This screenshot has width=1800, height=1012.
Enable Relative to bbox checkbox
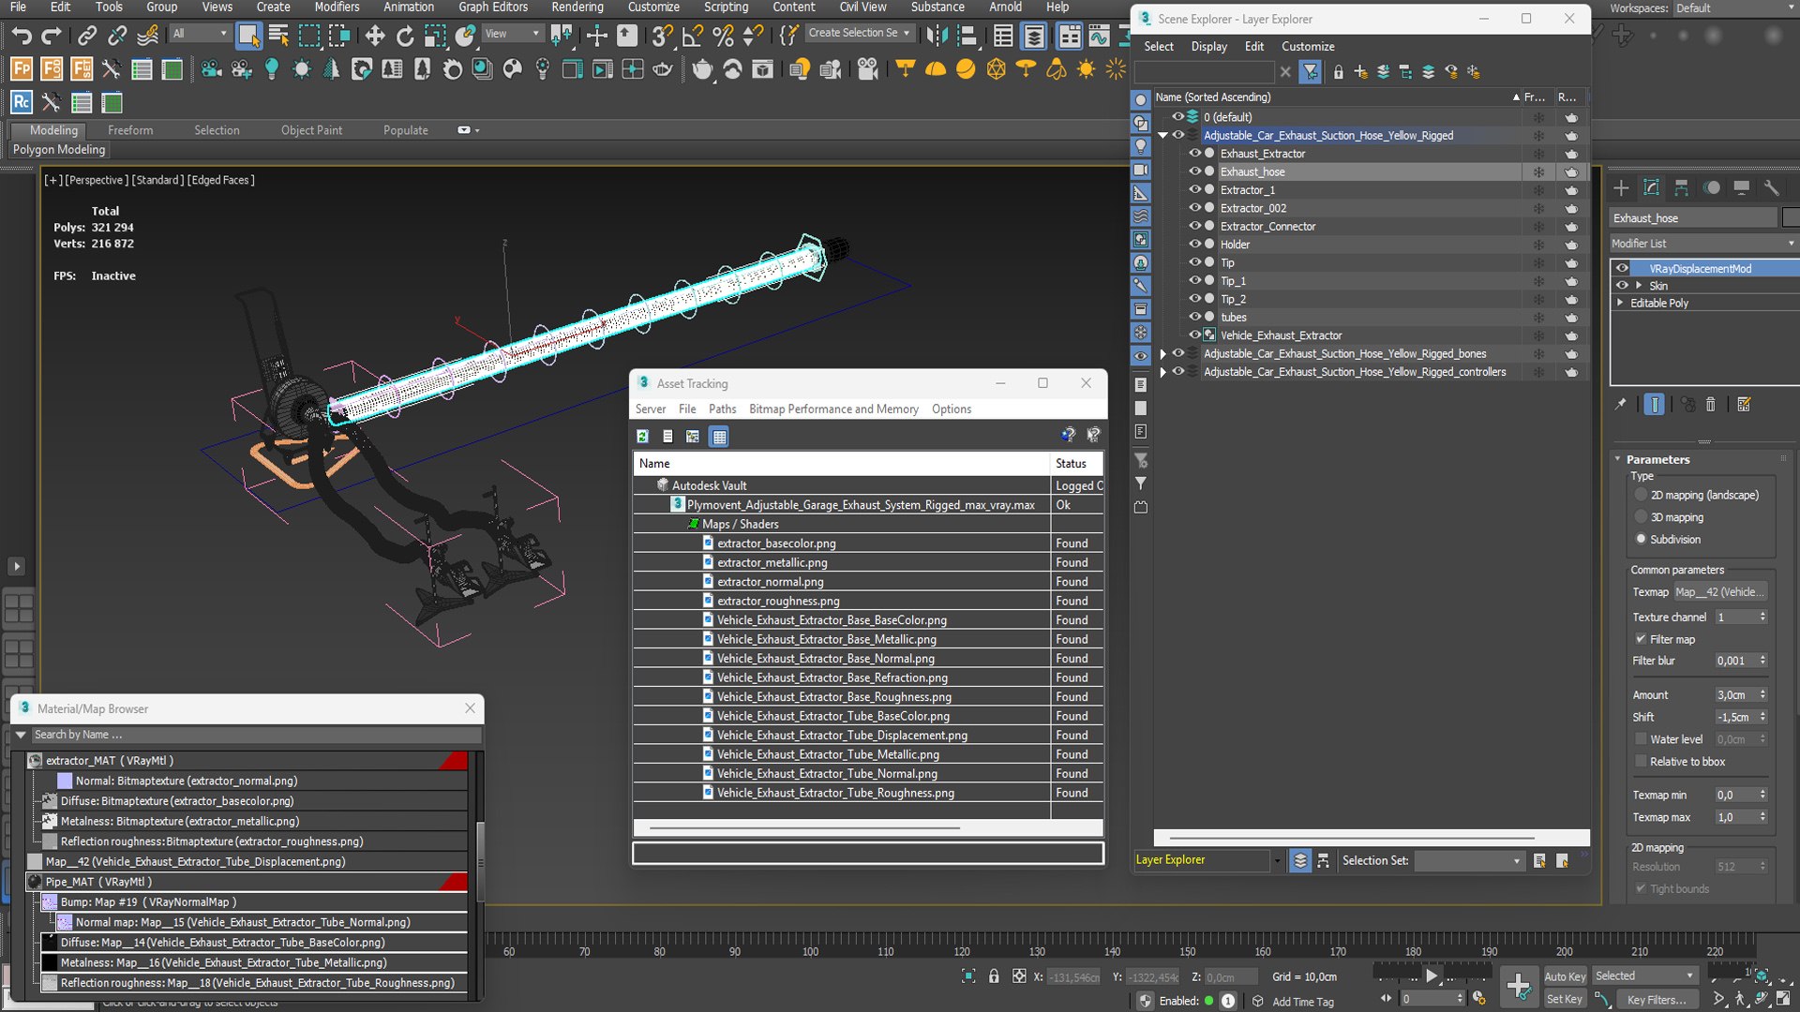[1641, 762]
